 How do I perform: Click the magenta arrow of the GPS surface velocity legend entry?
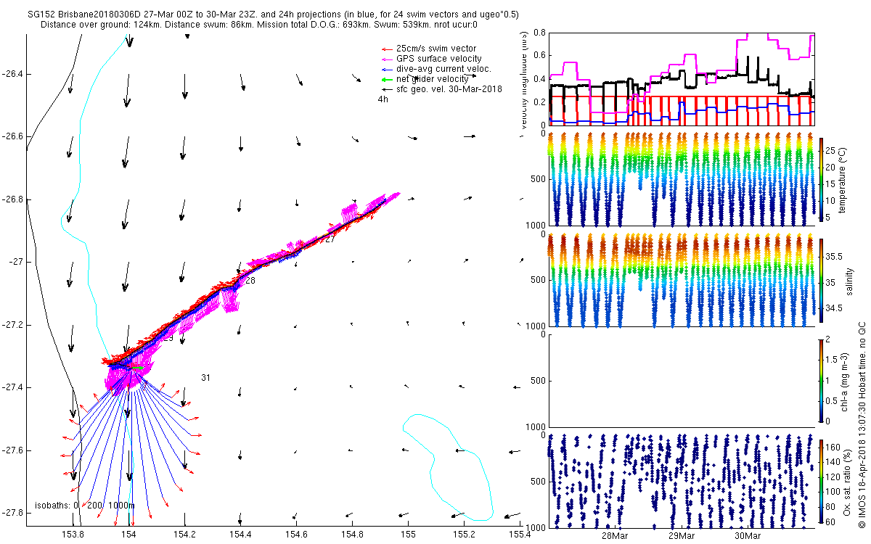point(387,59)
